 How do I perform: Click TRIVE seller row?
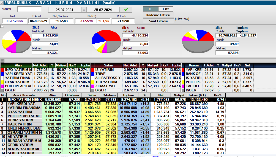[136, 74]
